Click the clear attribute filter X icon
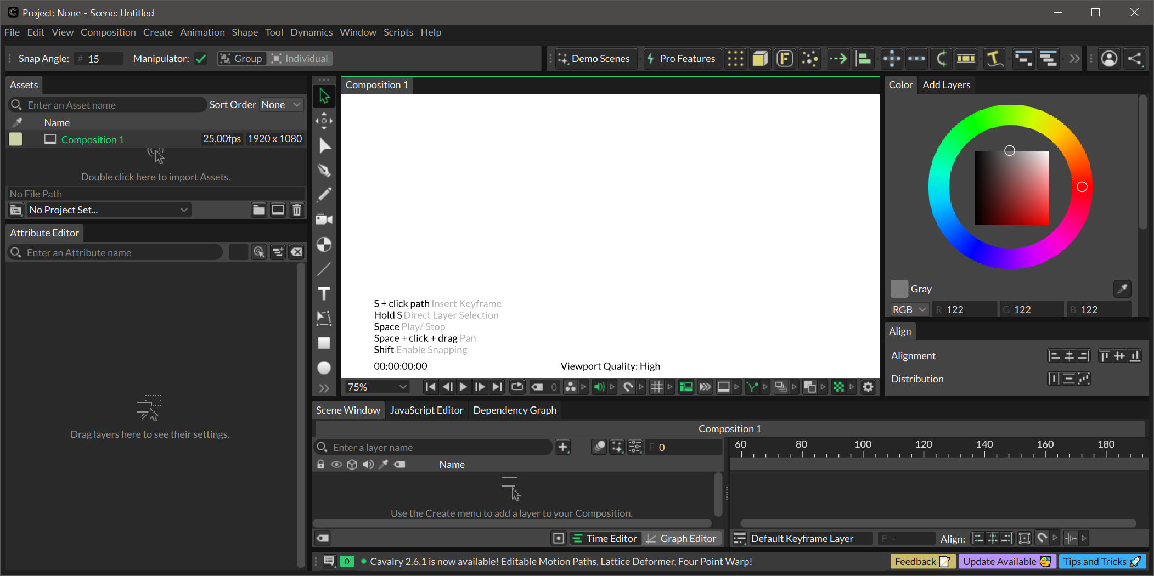Screen dimensions: 1154x576 coord(296,252)
